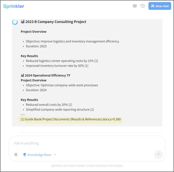Screen dimensions: 174x172
Task: Send message with up arrow button
Action: pyautogui.click(x=158, y=155)
